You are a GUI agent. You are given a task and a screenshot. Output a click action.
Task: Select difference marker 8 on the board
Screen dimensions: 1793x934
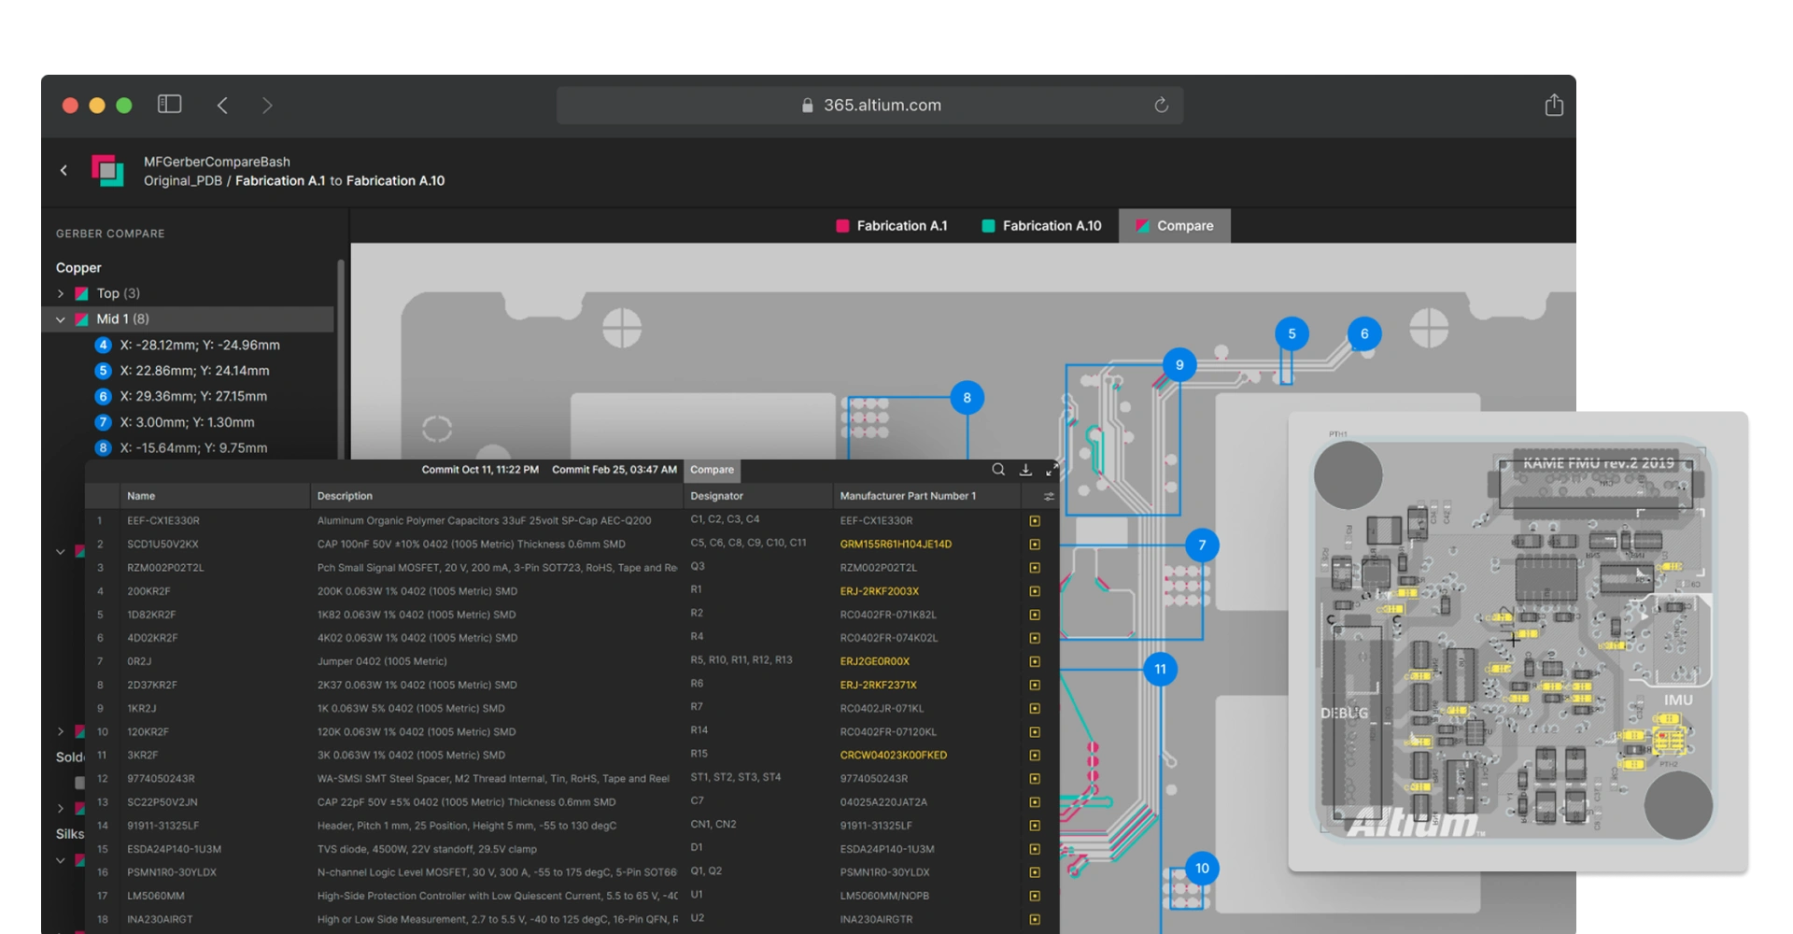967,398
